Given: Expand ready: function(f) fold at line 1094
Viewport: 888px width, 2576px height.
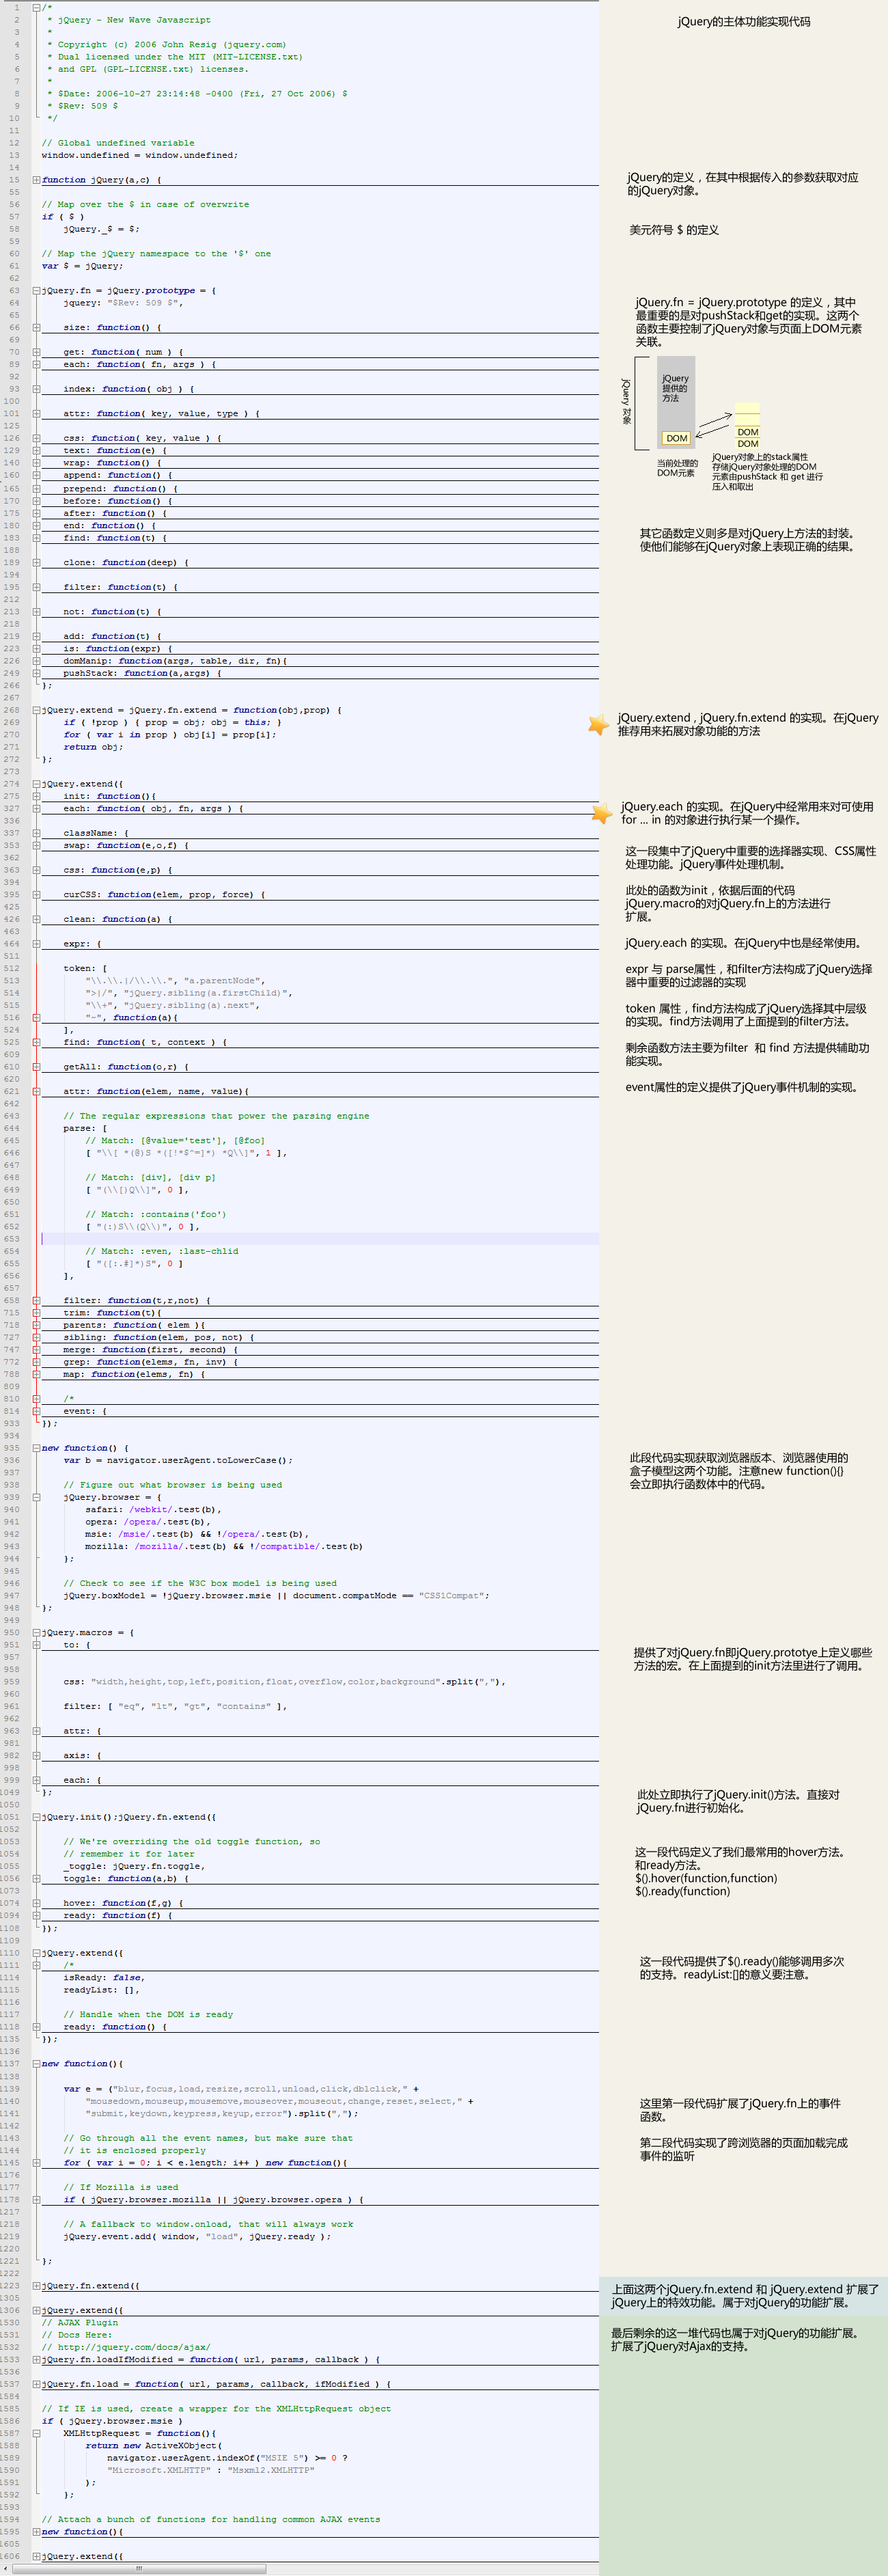Looking at the screenshot, I should pos(36,1916).
